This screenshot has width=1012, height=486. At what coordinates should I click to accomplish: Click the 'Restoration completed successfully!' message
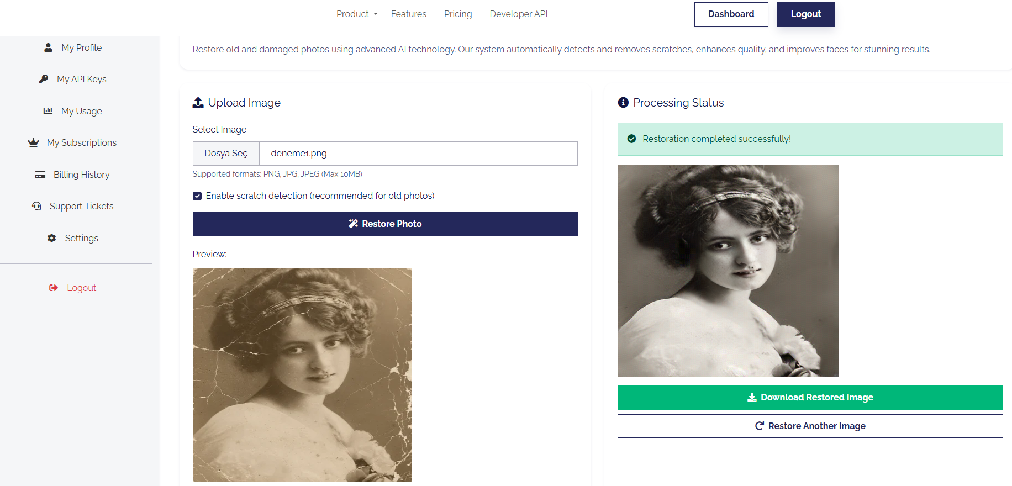coord(716,139)
